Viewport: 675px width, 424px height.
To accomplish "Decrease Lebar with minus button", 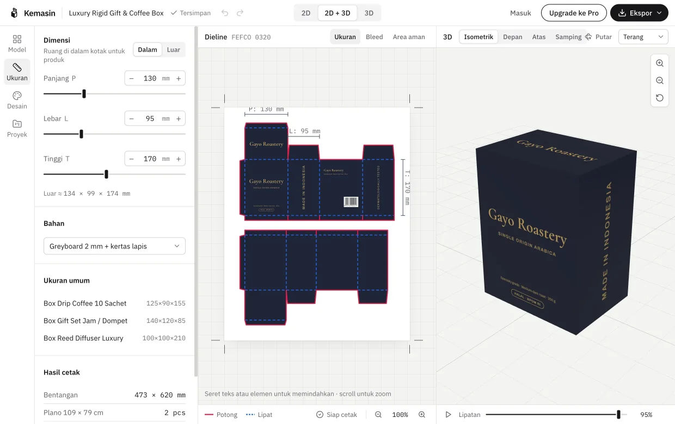I will click(131, 119).
